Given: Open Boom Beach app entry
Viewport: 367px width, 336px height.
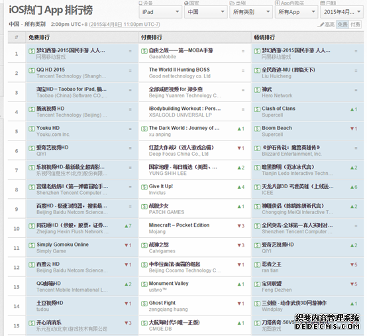Looking at the screenshot, I should [x=277, y=128].
